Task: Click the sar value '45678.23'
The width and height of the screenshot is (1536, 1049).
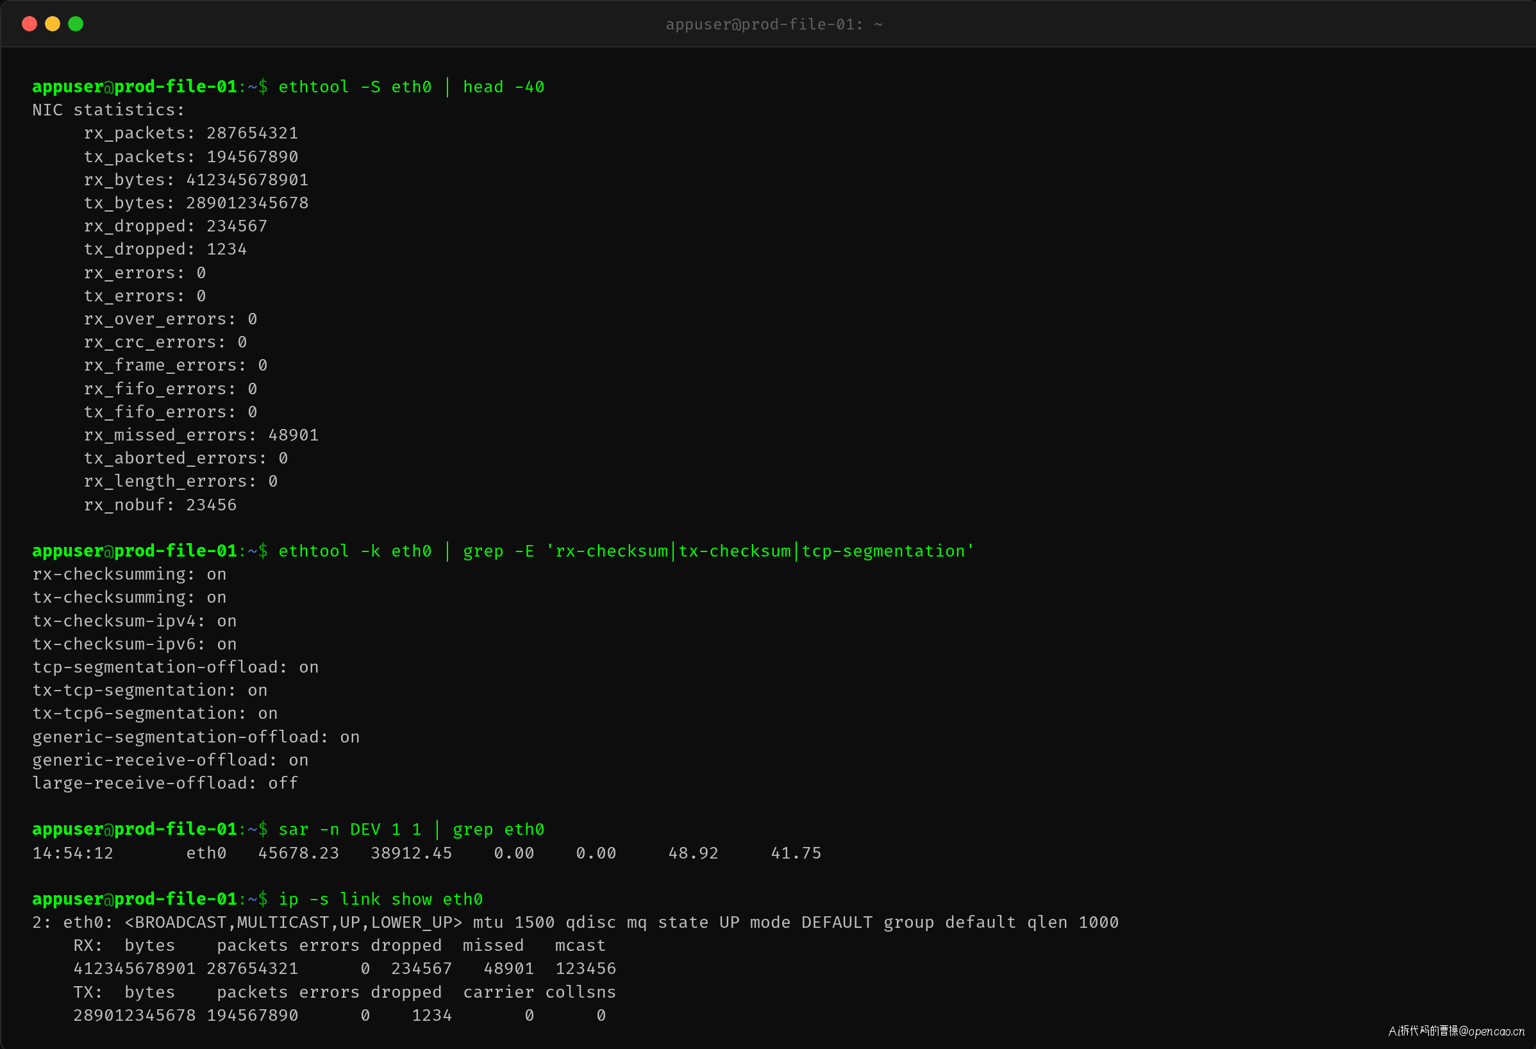Action: [x=299, y=853]
